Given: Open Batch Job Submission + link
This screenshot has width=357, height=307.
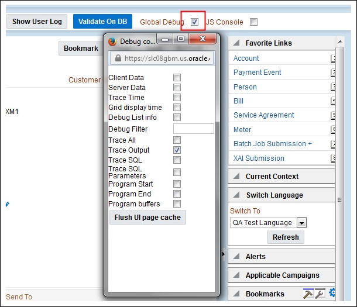Looking at the screenshot, I should pyautogui.click(x=273, y=144).
